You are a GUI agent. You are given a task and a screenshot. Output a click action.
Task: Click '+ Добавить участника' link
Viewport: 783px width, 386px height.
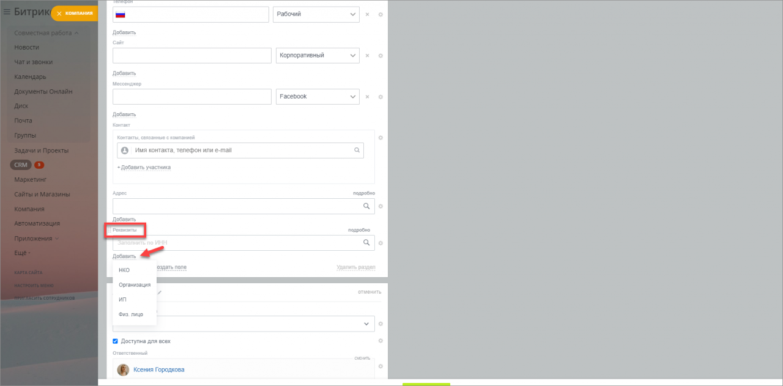pos(144,167)
